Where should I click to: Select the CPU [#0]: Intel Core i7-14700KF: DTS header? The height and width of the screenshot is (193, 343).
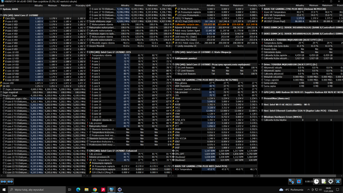pyautogui.click(x=113, y=52)
